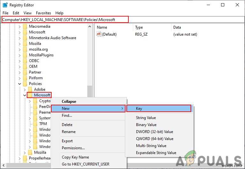Click the ODBC folder icon

point(25,61)
